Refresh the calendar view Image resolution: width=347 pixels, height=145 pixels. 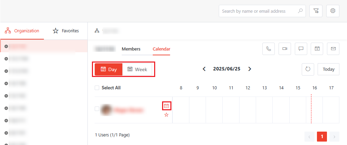308,69
